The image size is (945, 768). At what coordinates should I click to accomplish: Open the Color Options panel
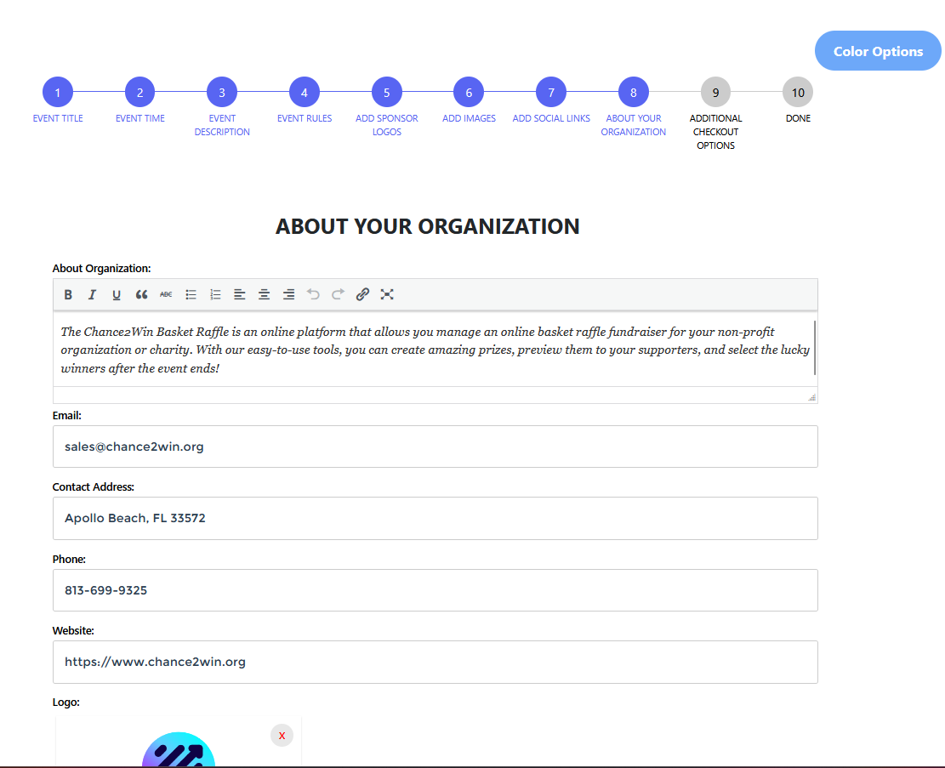tap(878, 51)
